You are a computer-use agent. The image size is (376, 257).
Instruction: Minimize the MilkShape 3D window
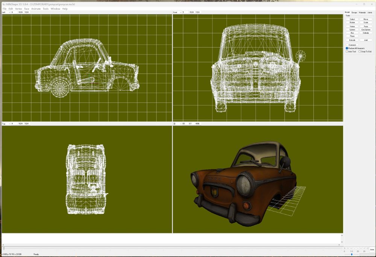coord(357,4)
